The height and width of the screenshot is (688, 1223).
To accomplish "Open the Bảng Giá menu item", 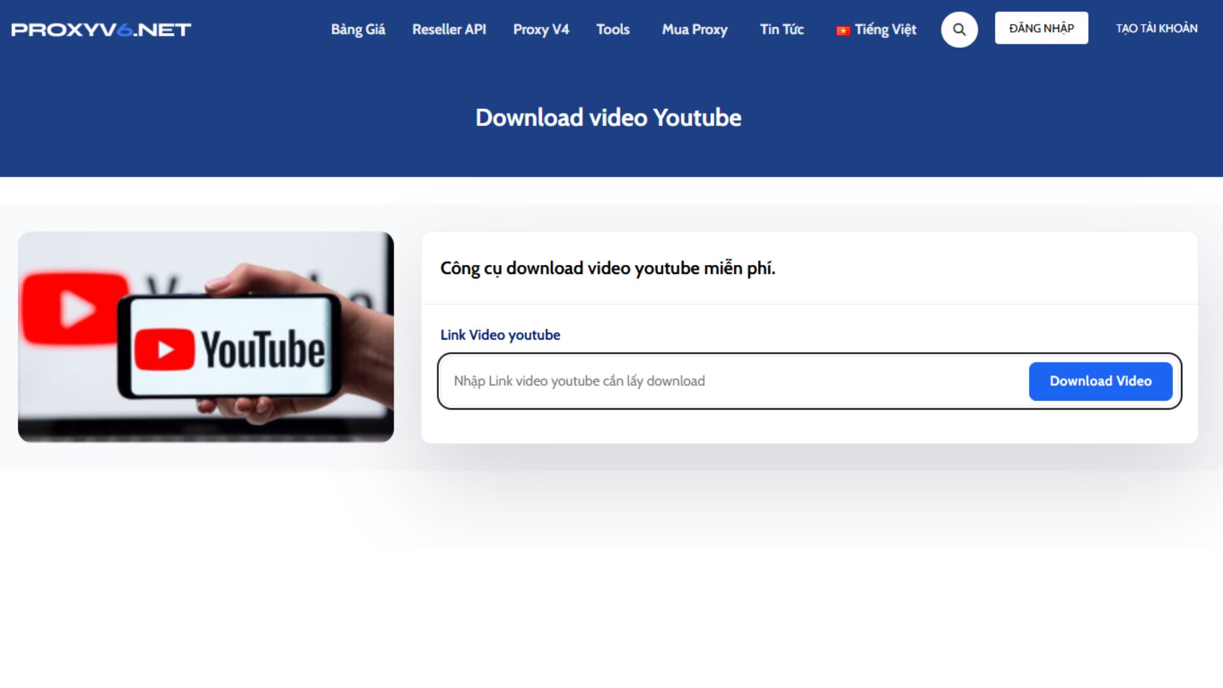I will click(x=358, y=29).
